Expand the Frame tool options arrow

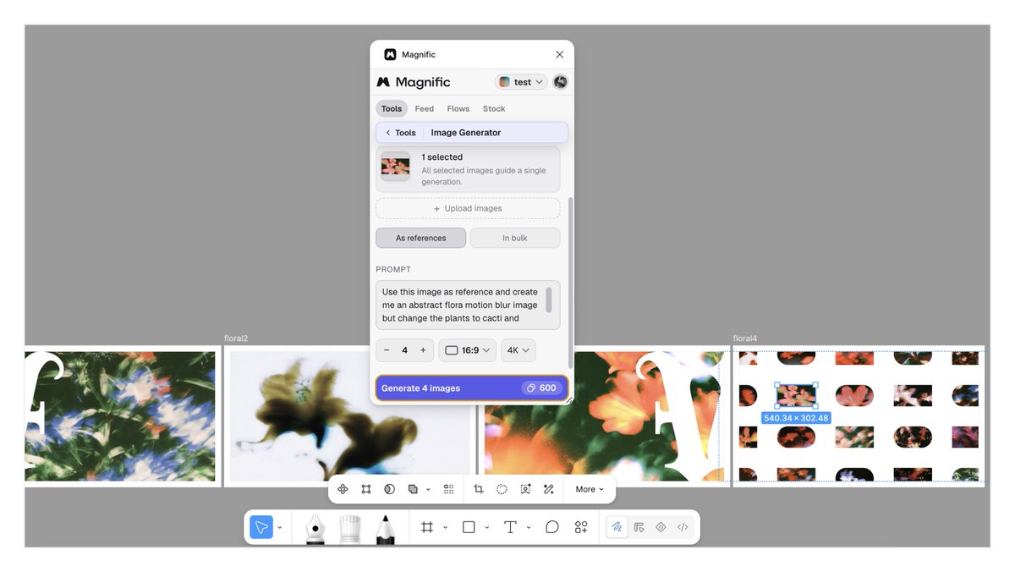[445, 528]
